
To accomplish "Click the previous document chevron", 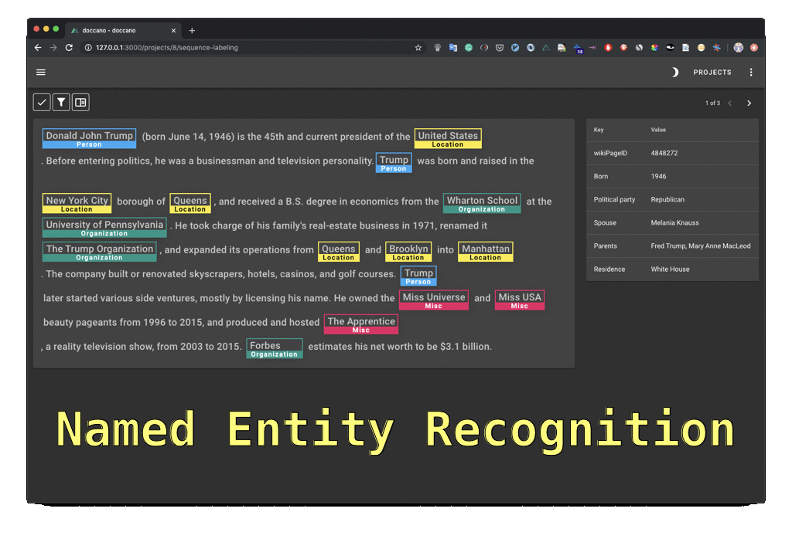I will [729, 102].
